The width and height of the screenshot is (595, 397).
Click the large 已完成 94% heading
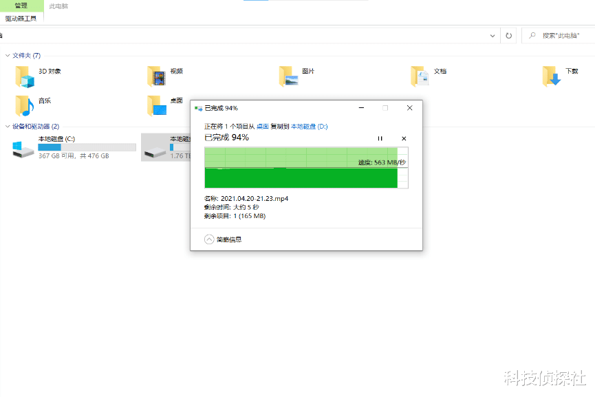click(226, 138)
